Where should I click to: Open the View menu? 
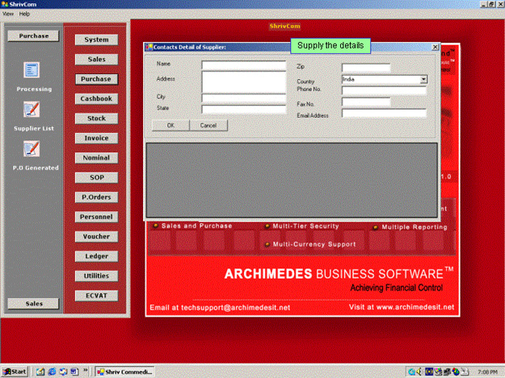8,14
